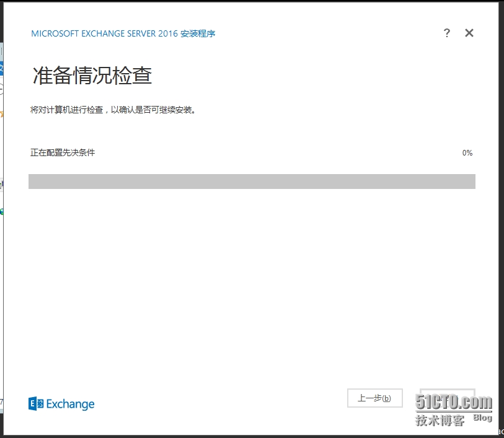Image resolution: width=504 pixels, height=438 pixels.
Task: Go back with the 上一步(b) button
Action: click(x=375, y=398)
